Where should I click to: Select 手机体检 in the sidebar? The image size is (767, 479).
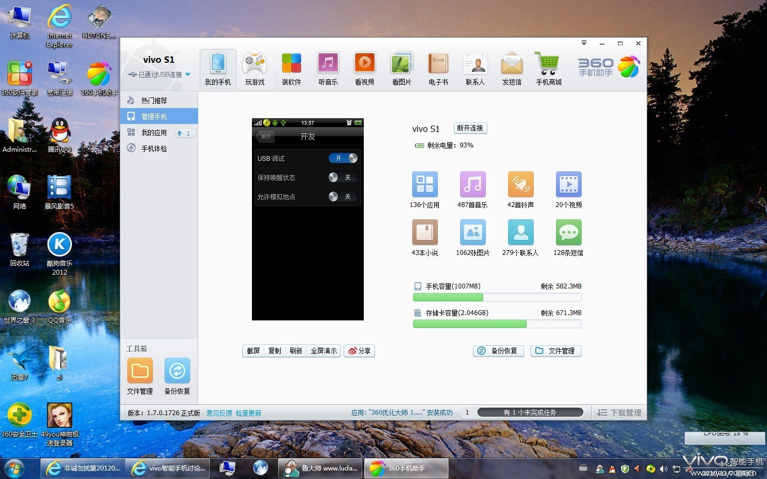pyautogui.click(x=159, y=148)
